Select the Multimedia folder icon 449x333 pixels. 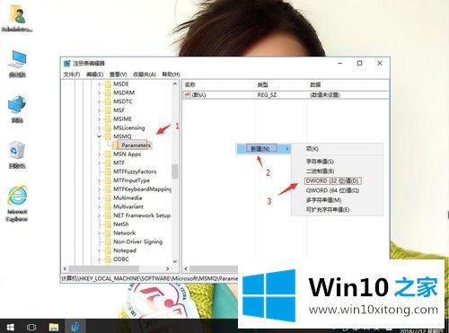[108, 197]
